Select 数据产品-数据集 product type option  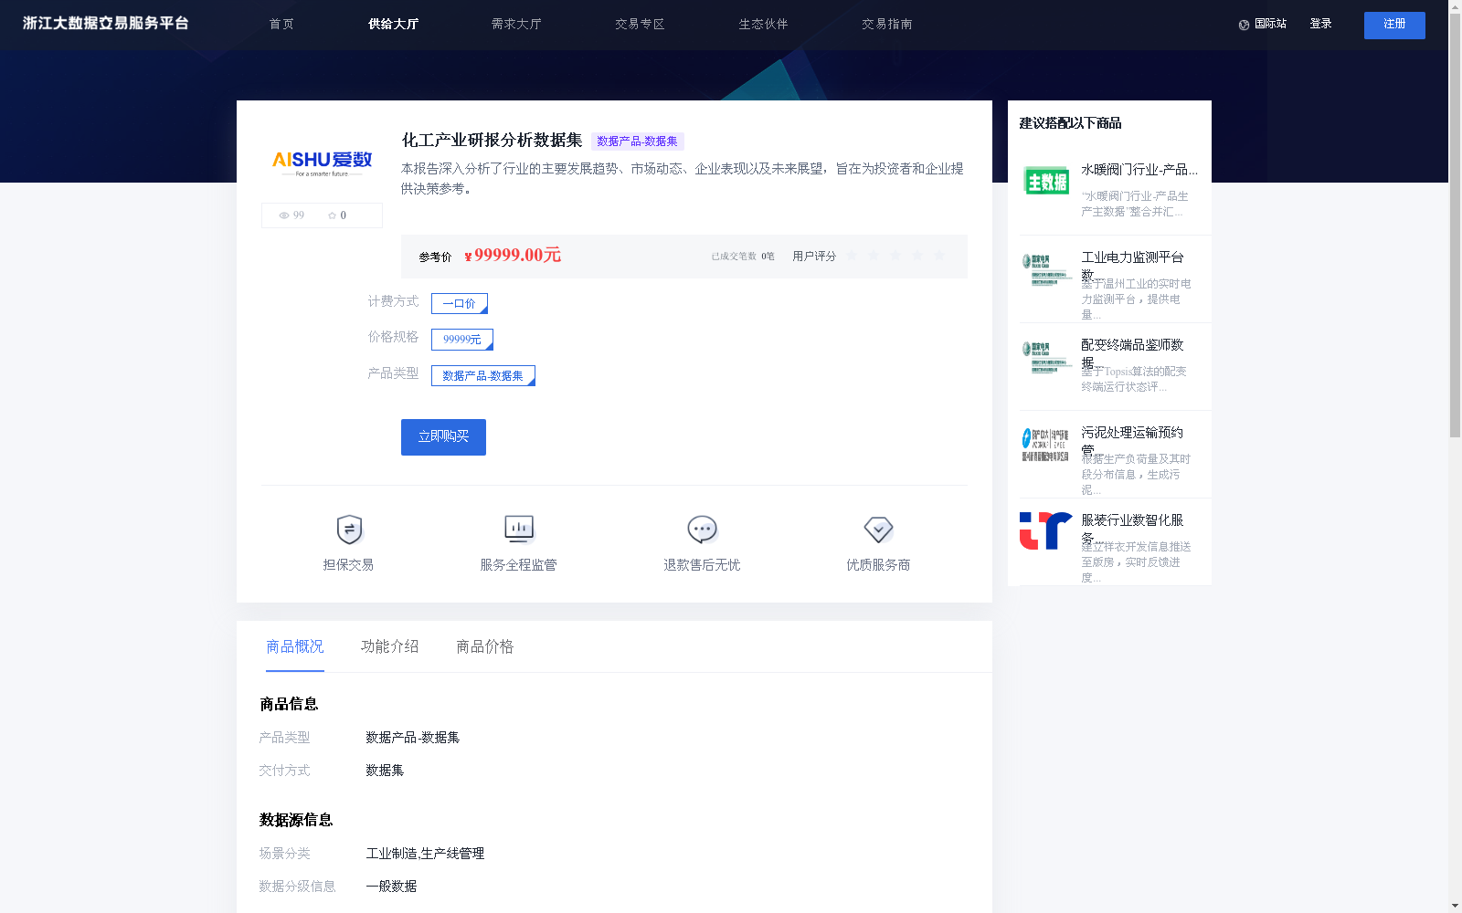483,376
